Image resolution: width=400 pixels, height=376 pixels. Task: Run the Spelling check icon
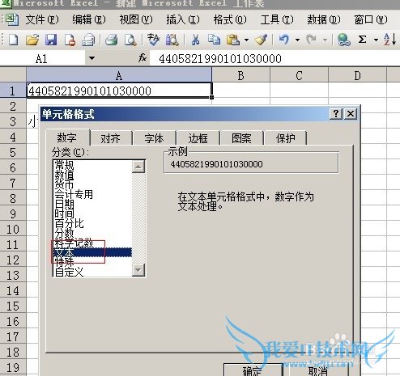click(154, 40)
